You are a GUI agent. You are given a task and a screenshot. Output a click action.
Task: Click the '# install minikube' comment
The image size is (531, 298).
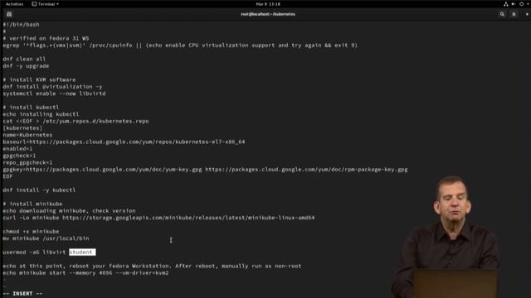[32, 204]
